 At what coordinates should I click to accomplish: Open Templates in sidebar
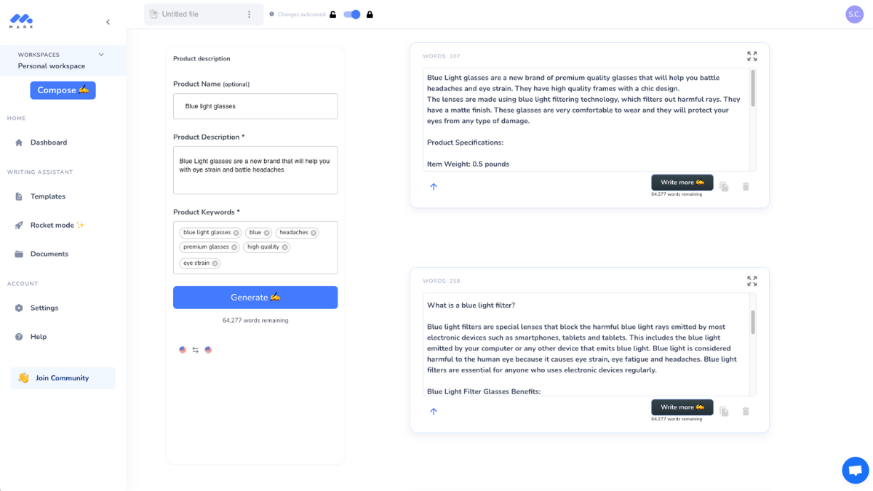(x=48, y=196)
